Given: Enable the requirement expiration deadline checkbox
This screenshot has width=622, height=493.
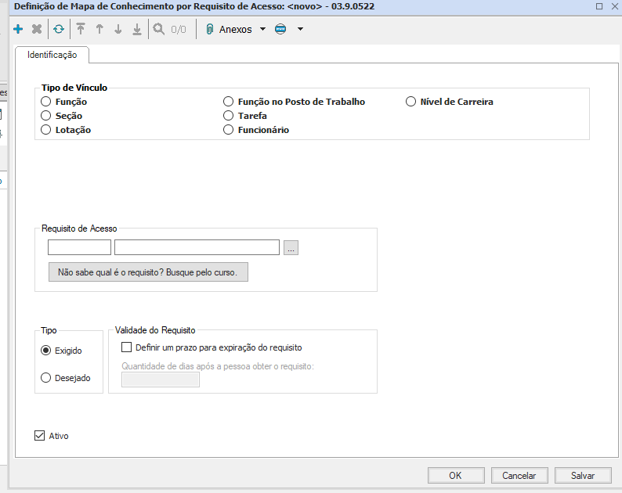Looking at the screenshot, I should [x=127, y=347].
